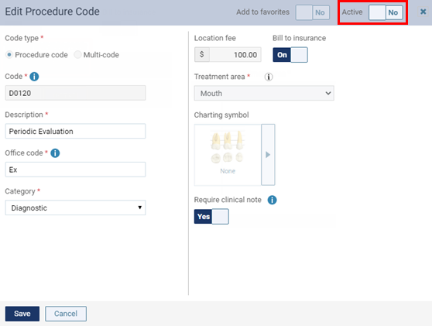The height and width of the screenshot is (326, 432).
Task: Toggle Add to favorites switch
Action: point(313,12)
